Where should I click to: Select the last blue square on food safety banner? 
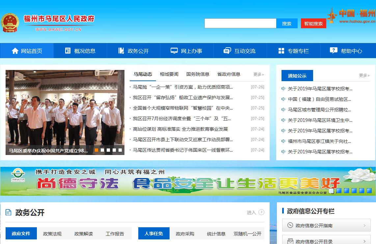369,190
